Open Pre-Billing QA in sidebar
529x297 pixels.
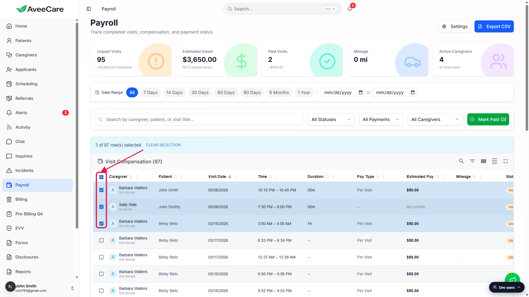37,214
